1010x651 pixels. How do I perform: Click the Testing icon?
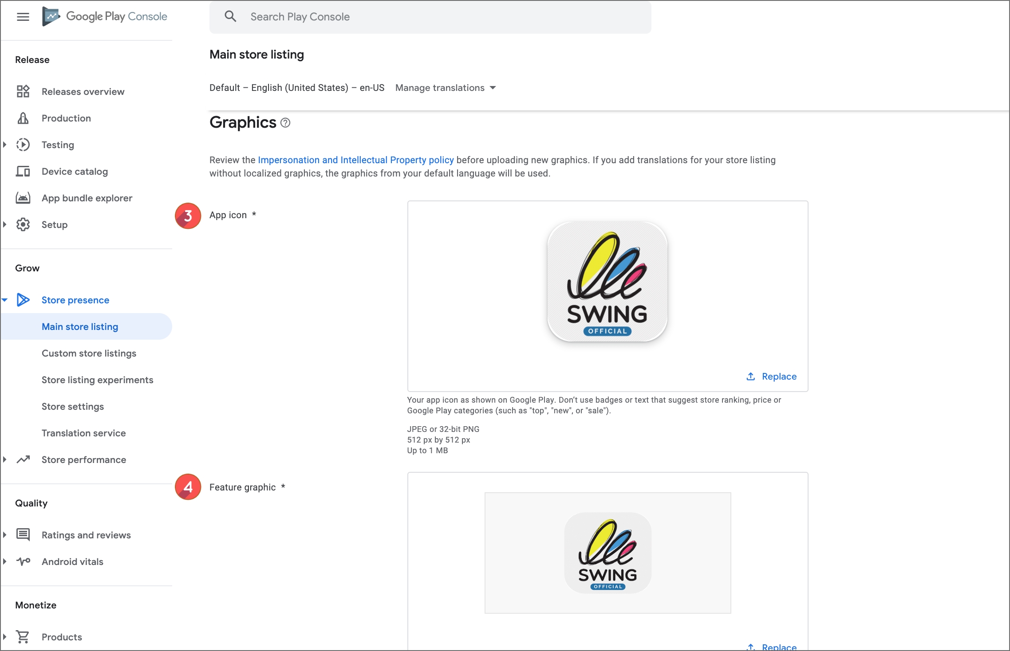coord(23,145)
